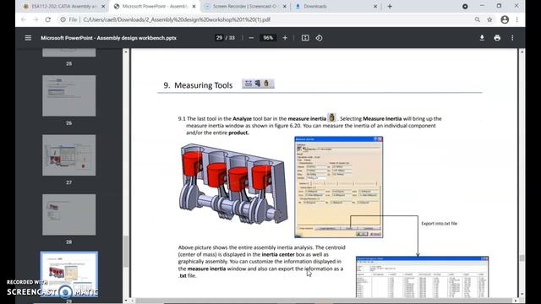Go back in the browser

(24, 19)
